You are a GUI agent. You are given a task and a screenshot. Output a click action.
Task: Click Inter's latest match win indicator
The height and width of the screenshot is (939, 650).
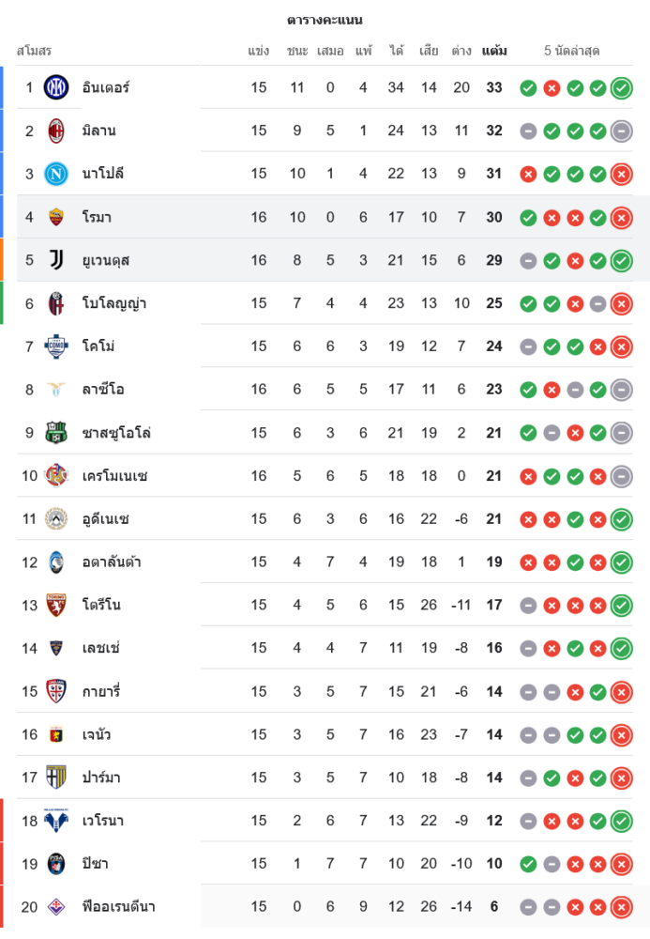pyautogui.click(x=621, y=88)
